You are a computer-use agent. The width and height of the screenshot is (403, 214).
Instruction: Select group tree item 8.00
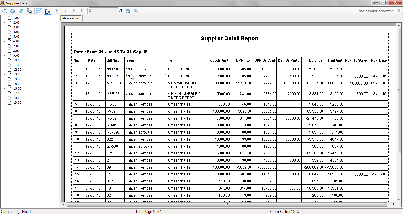pos(16,51)
